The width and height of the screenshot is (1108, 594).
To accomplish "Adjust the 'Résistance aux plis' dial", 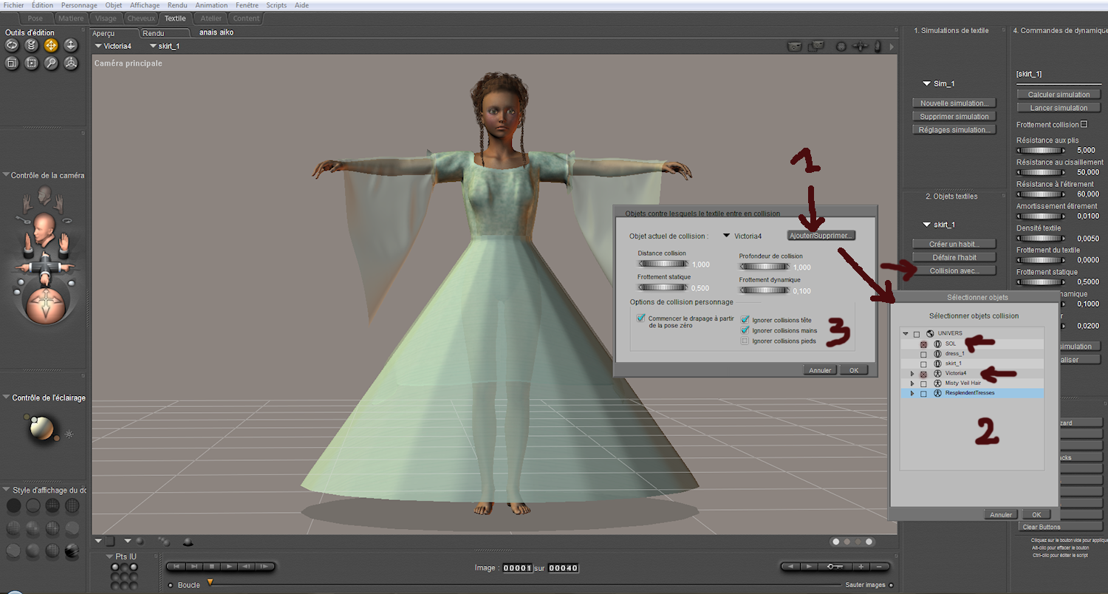I will 1042,151.
